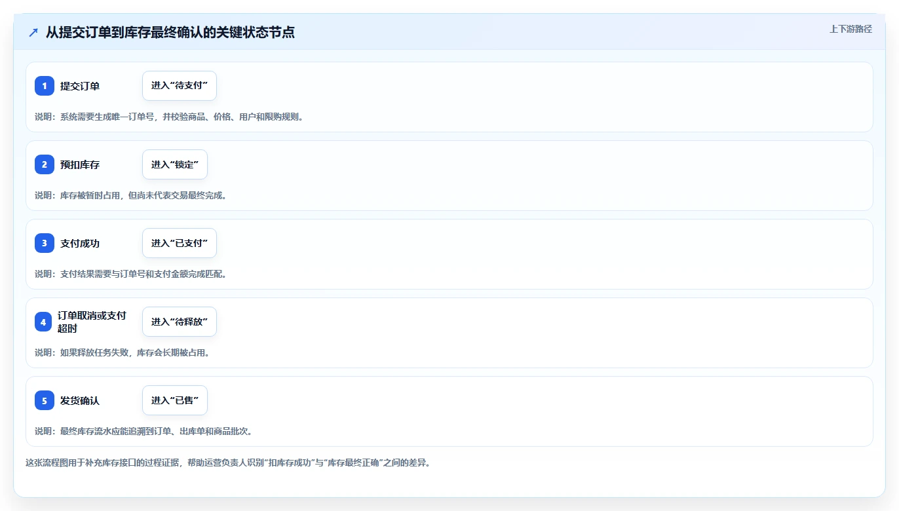Screen dimensions: 899x511
Task: Click the title 从提交订单到库存最终确认的关键状态节点
Action: click(x=170, y=32)
